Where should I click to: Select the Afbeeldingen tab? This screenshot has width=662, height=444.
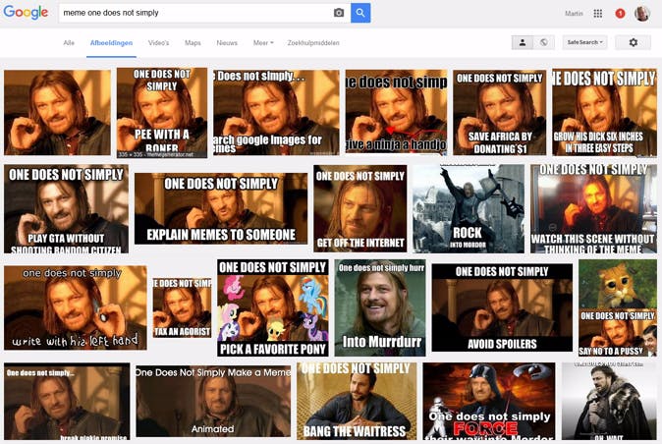[x=111, y=42]
